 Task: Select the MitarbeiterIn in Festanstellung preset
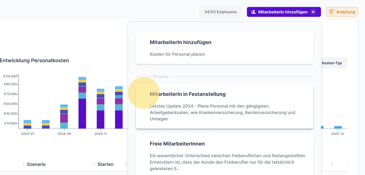224,106
